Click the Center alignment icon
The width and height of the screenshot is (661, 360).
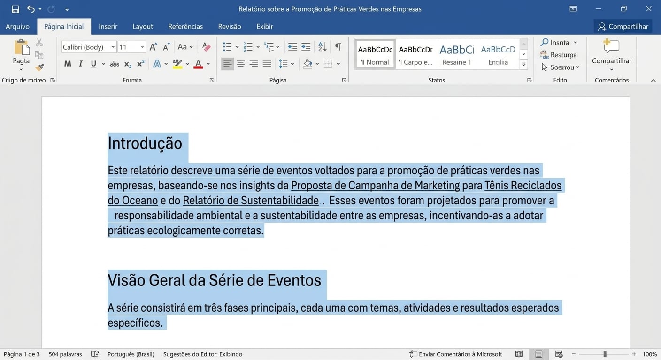tap(241, 64)
